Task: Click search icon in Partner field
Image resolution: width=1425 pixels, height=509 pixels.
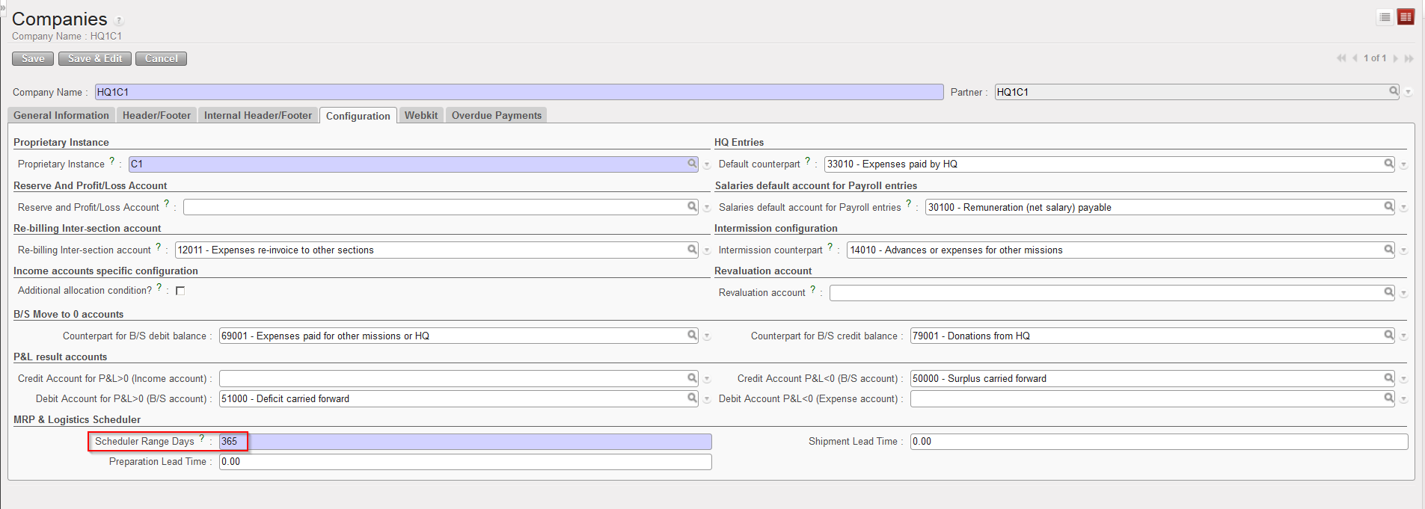Action: [x=1394, y=91]
